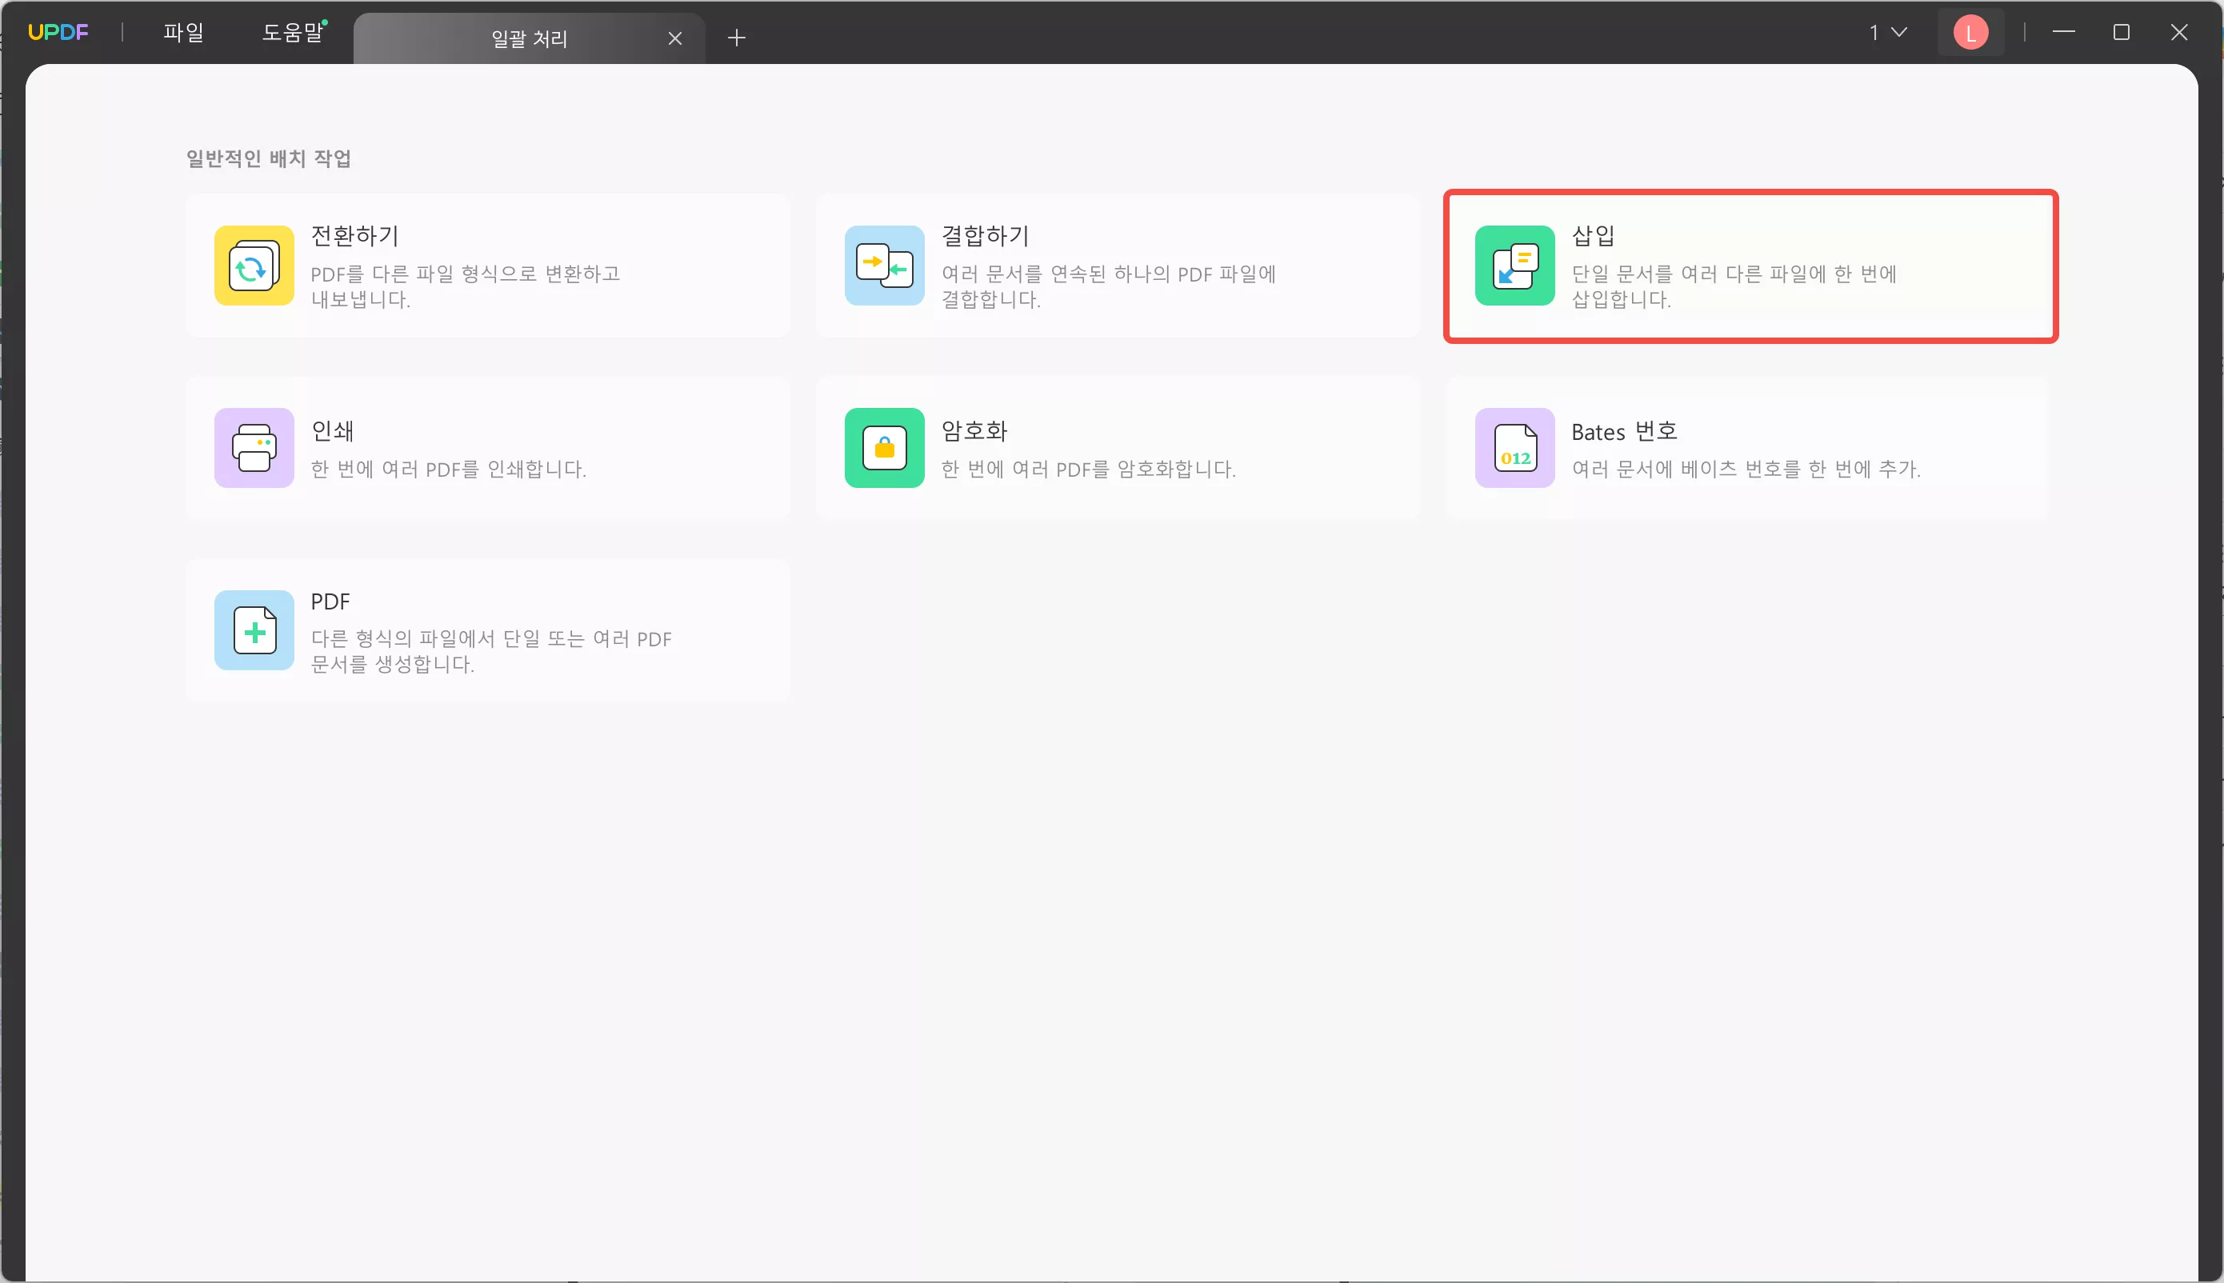2224x1283 pixels.
Task: Close the 일괄 처리 tab
Action: (676, 38)
